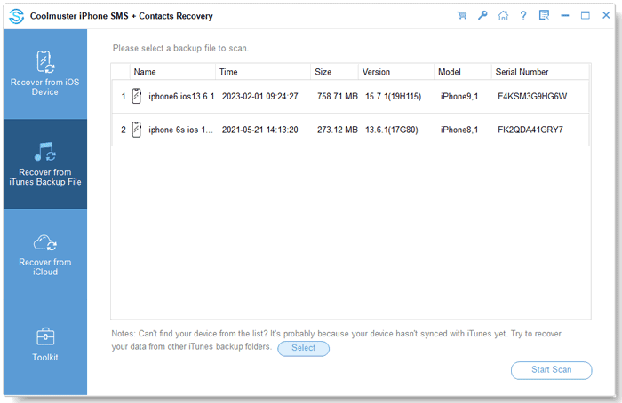
Task: Open the Toolkit label
Action: pos(45,358)
